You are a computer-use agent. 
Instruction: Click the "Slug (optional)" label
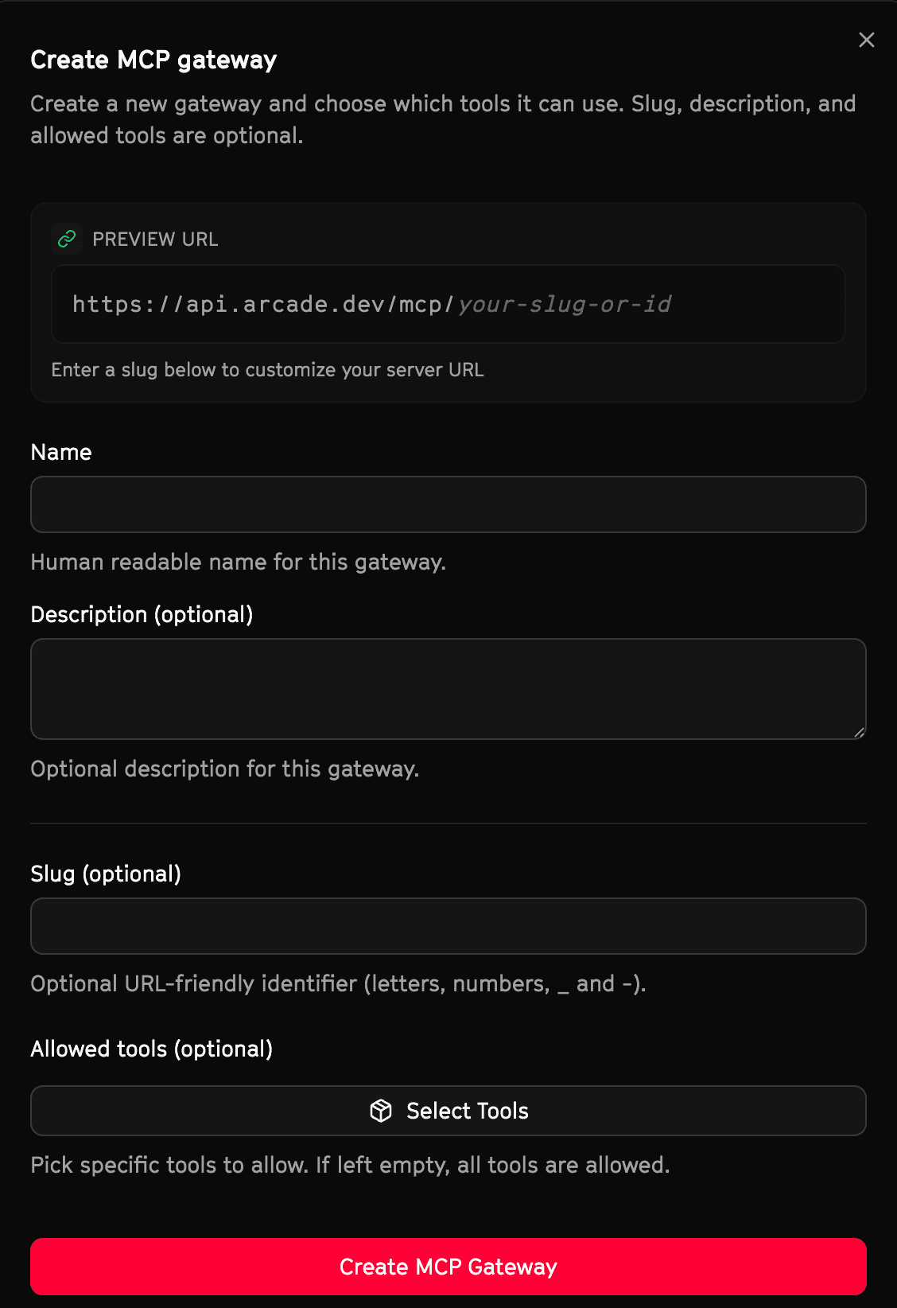click(x=106, y=874)
